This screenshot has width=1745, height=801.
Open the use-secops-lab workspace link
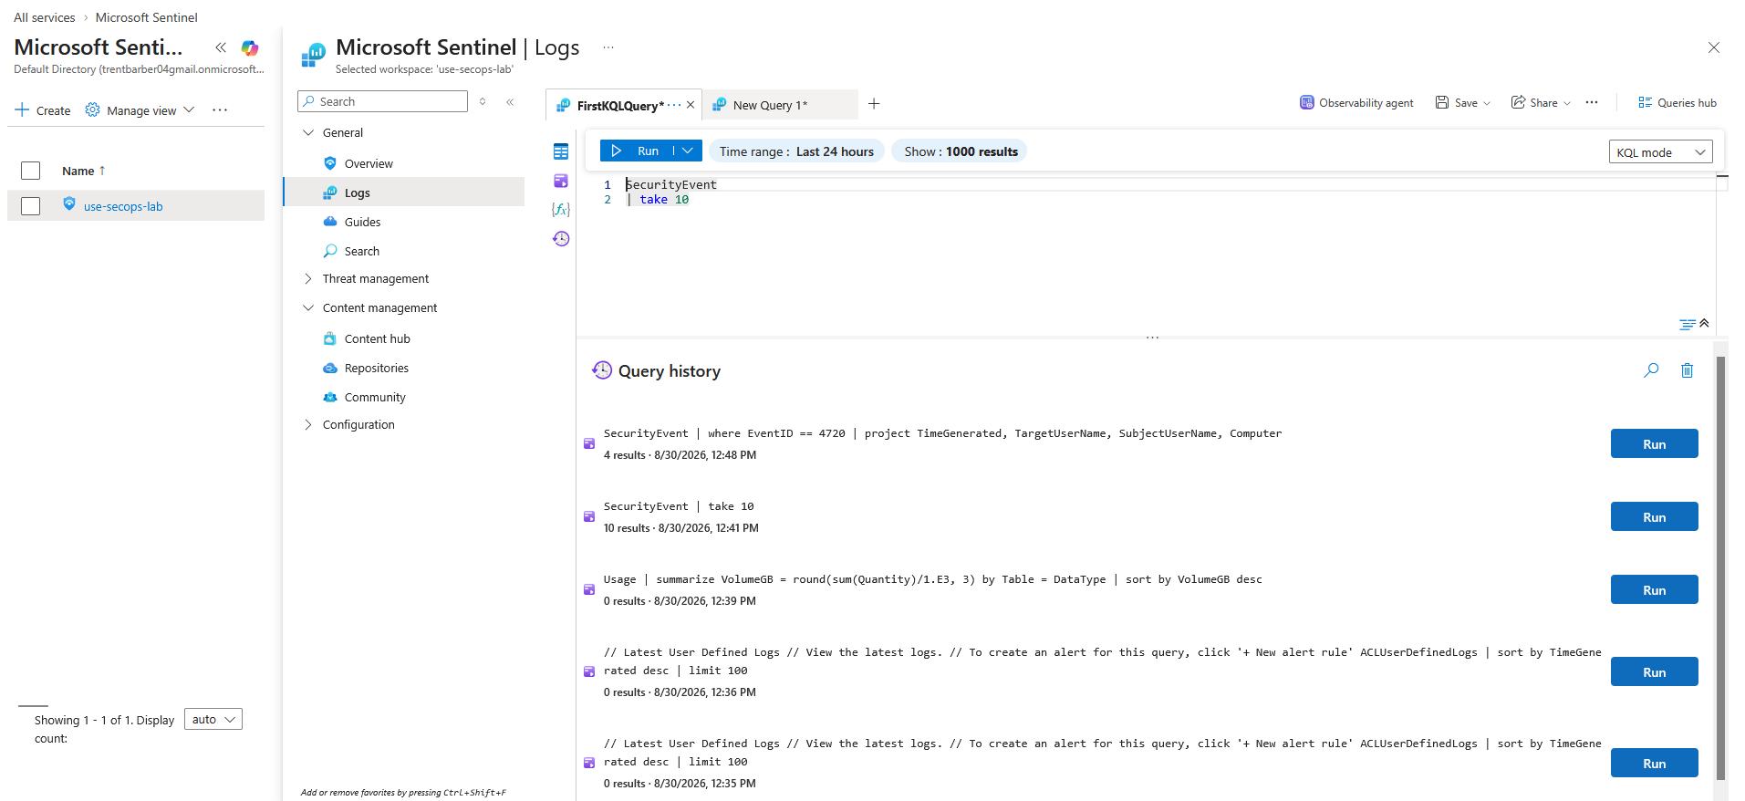[x=123, y=206]
